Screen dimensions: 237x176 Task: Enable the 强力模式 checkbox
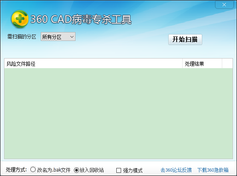pyautogui.click(x=119, y=170)
